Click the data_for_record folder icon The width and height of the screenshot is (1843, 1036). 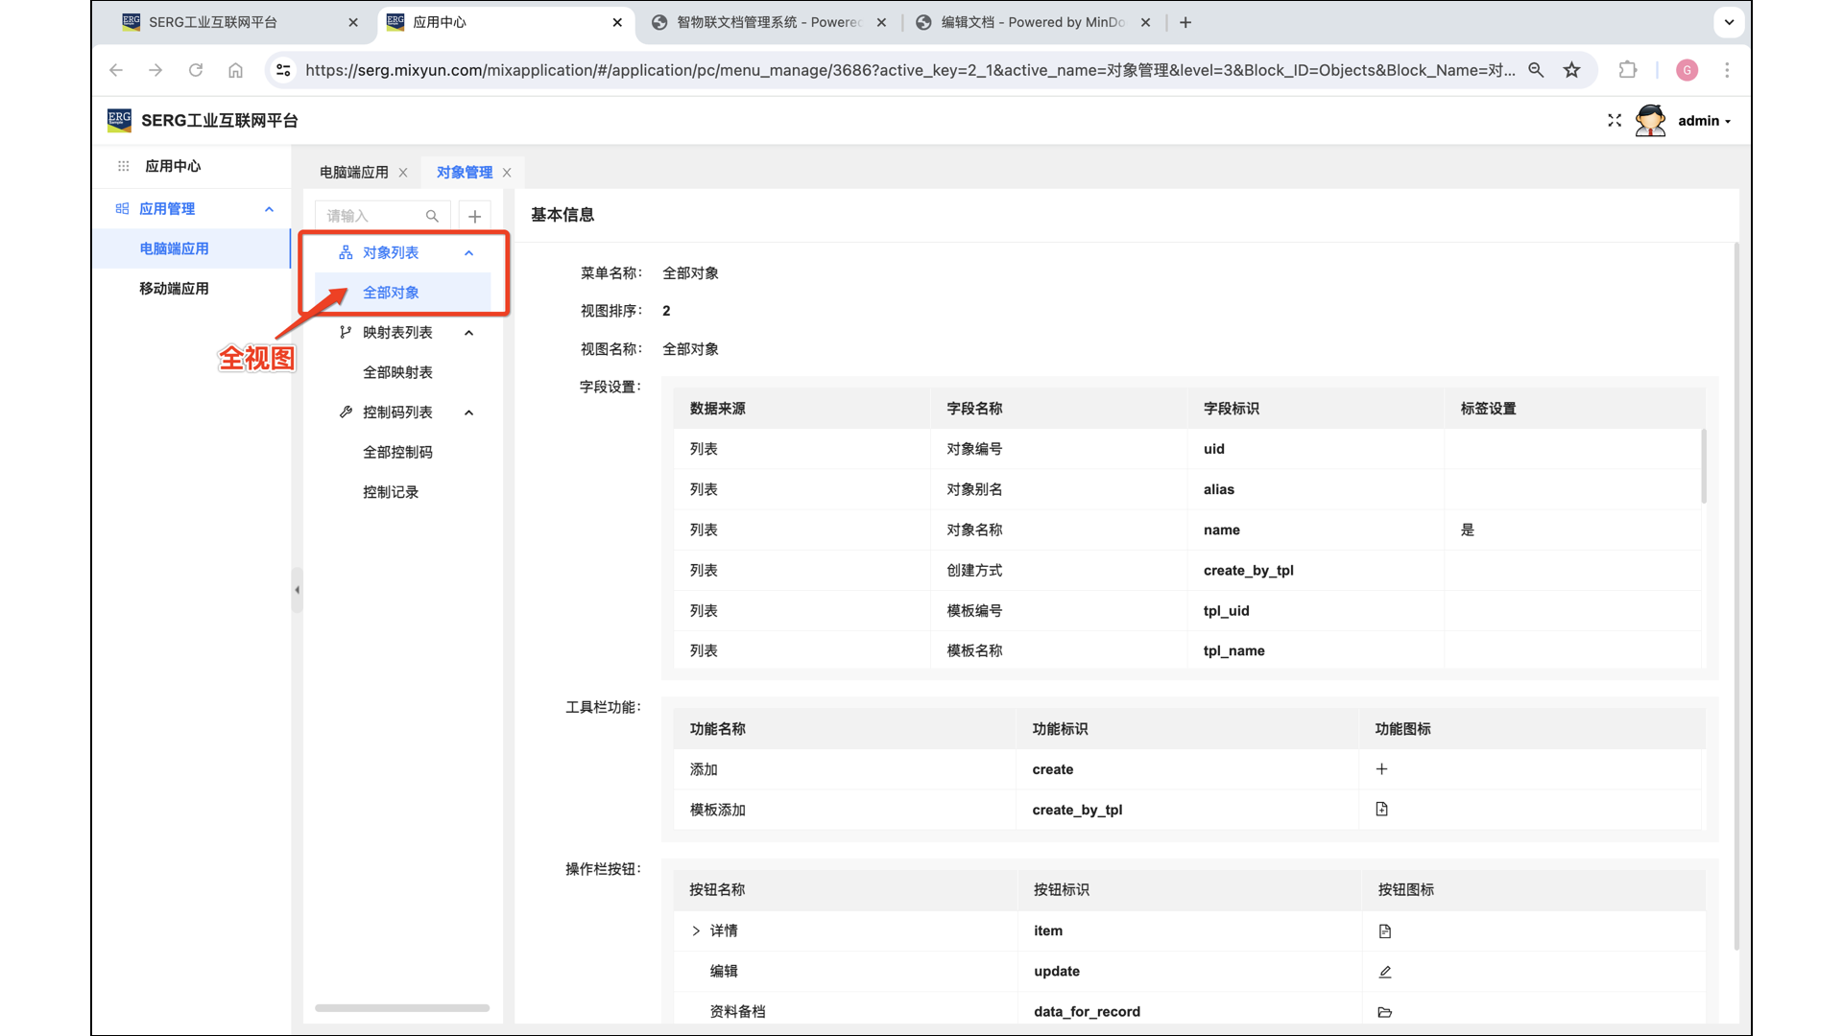click(1385, 1012)
